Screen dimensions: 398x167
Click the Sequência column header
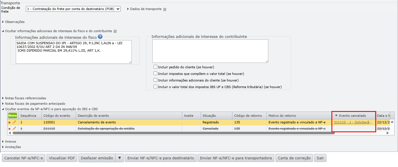pyautogui.click(x=30, y=116)
